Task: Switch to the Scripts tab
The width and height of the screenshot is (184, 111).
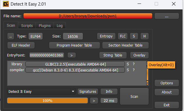Action: pyautogui.click(x=27, y=25)
